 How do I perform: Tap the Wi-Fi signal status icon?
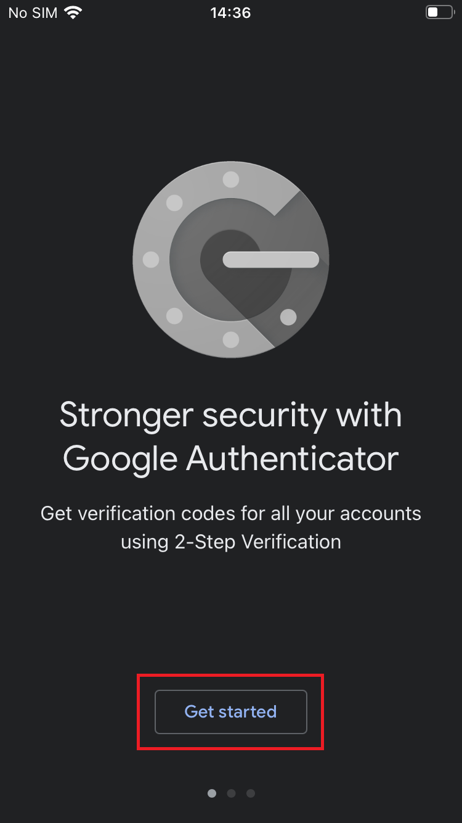73,12
